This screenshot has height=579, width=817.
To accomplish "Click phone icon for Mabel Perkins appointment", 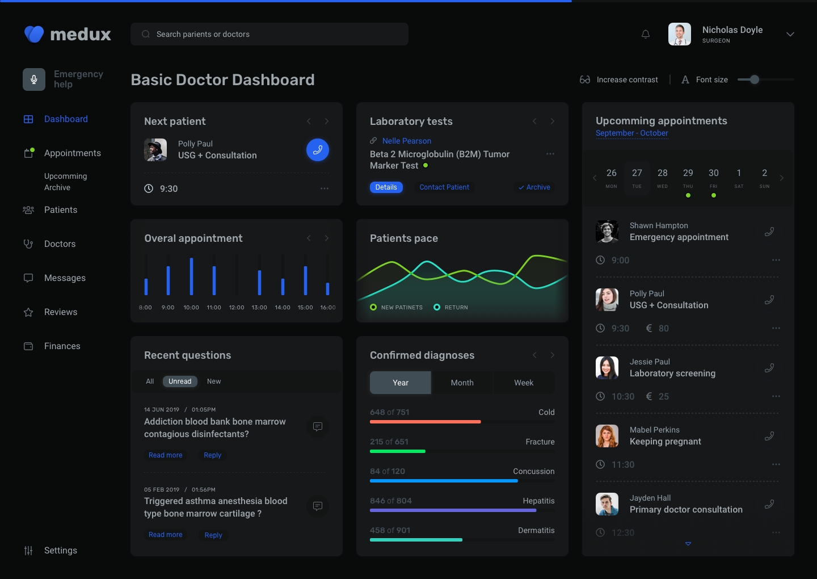I will click(x=769, y=436).
